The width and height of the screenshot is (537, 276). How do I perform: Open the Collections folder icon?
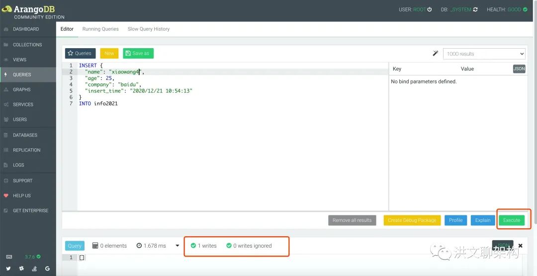pos(6,45)
